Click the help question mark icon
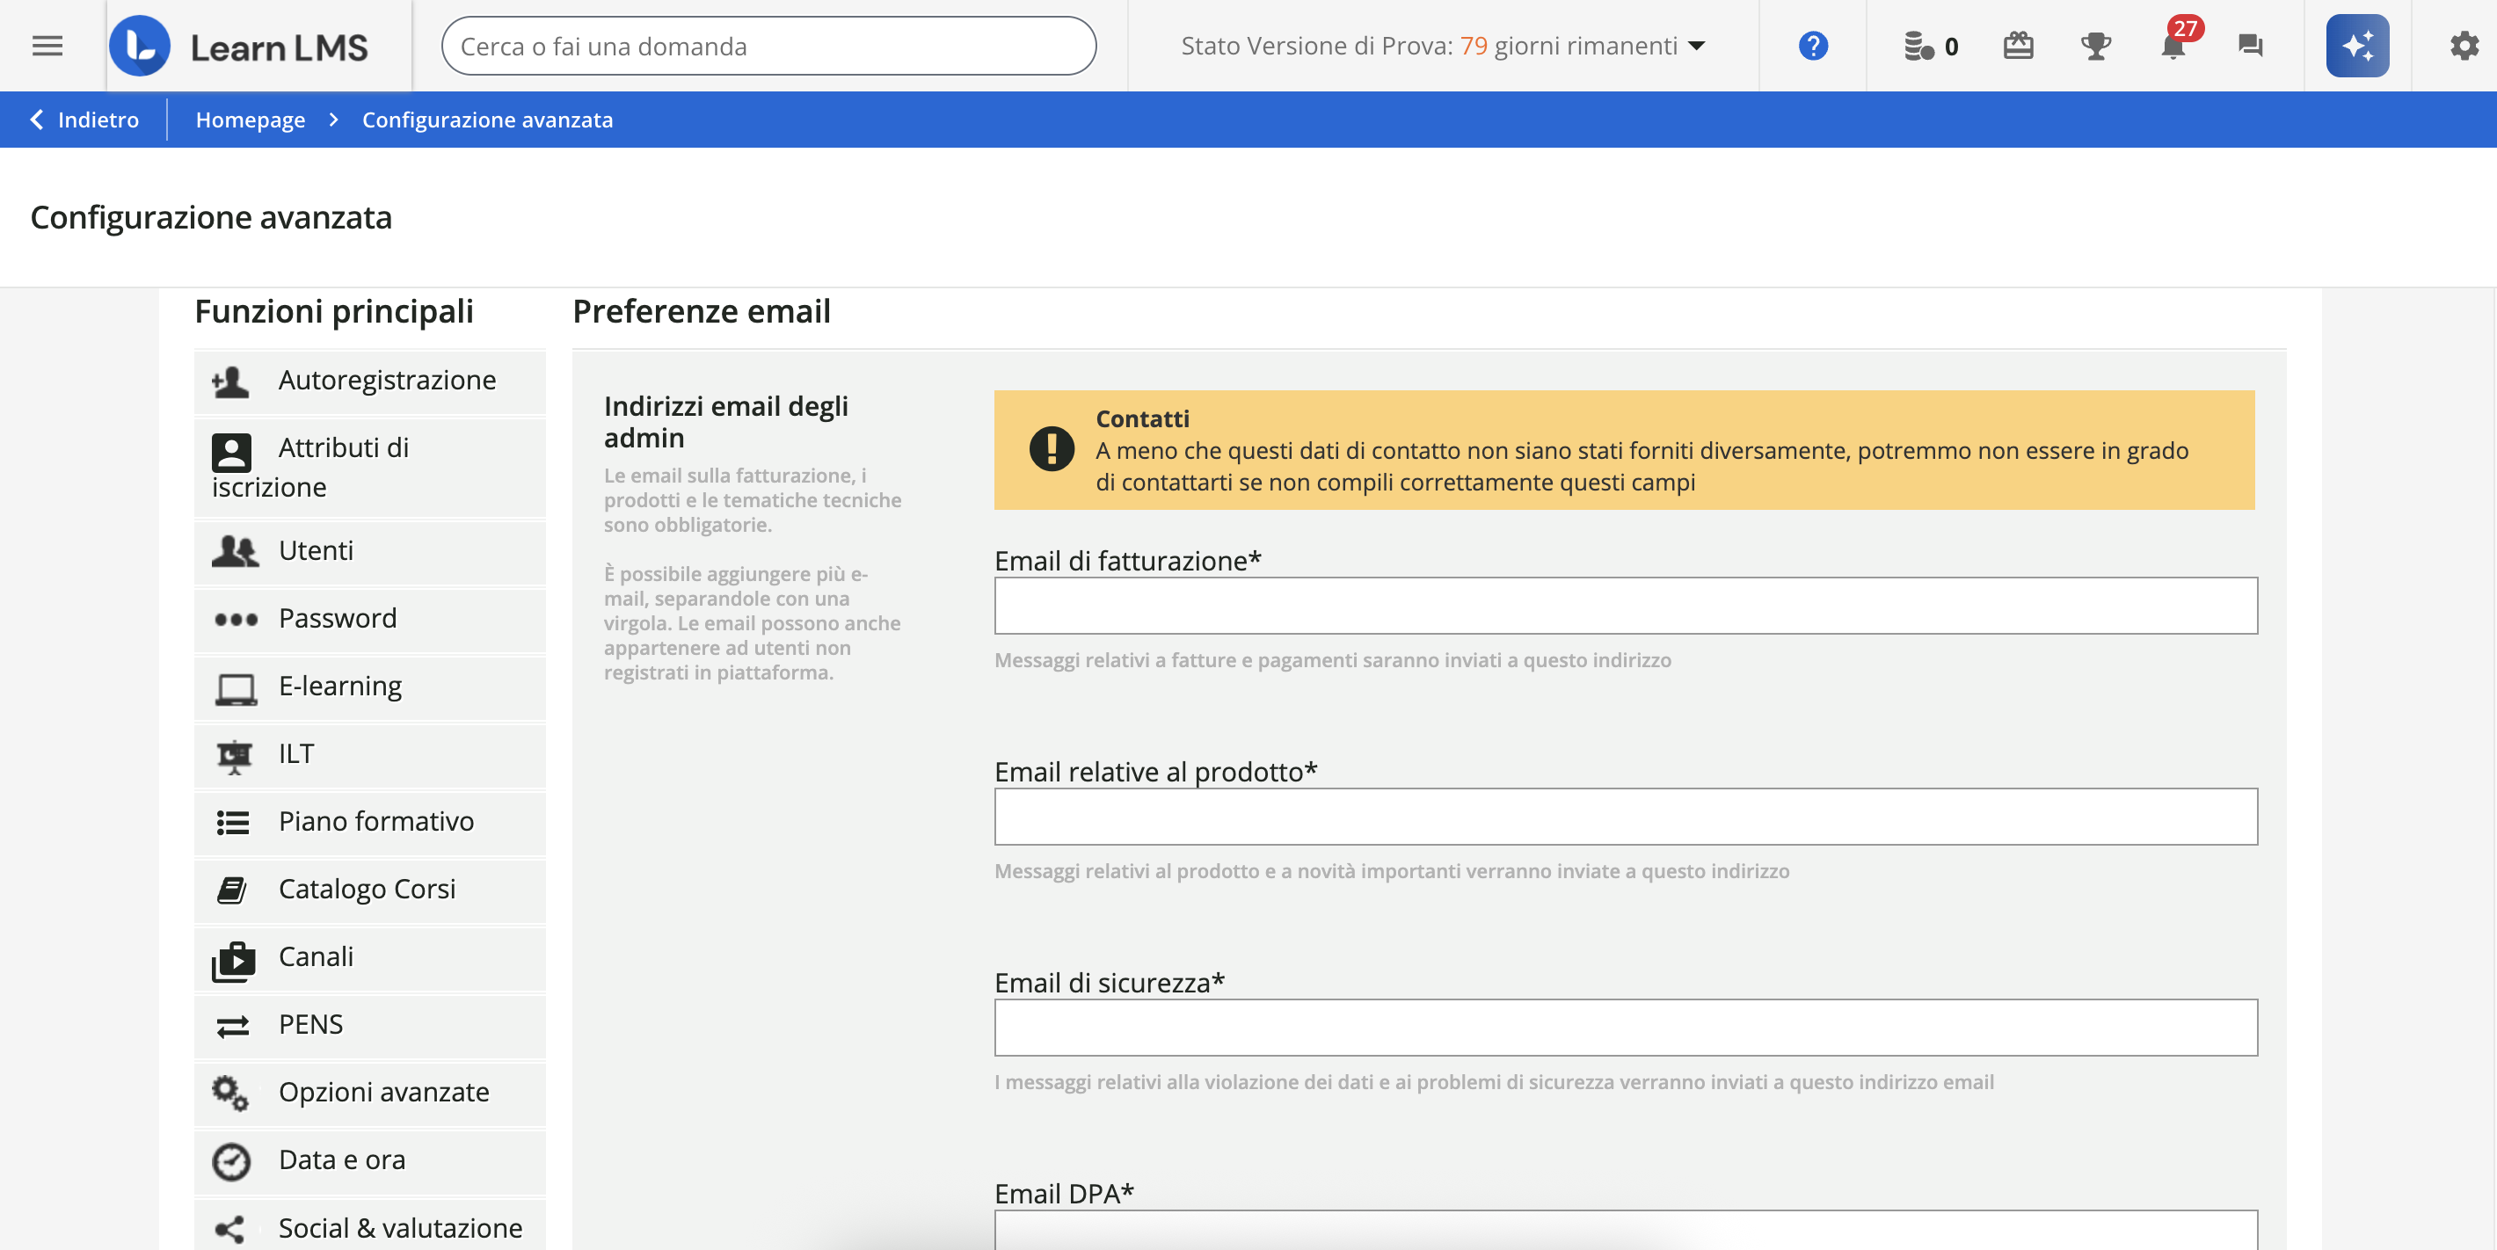This screenshot has height=1250, width=2497. click(1813, 46)
